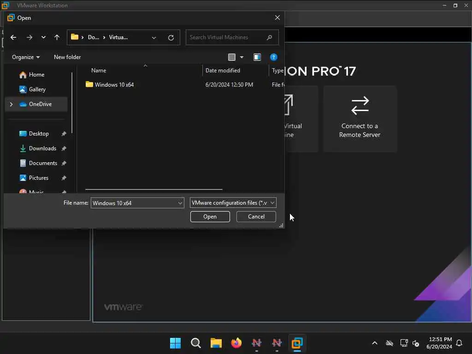Screen dimensions: 472x354
Task: Toggle the preview pane
Action: pos(257,57)
